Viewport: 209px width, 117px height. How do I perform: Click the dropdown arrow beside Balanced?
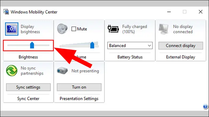point(149,46)
